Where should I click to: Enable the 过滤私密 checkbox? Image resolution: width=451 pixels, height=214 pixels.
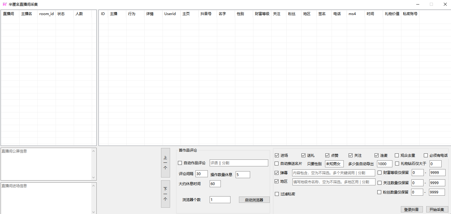pos(277,194)
